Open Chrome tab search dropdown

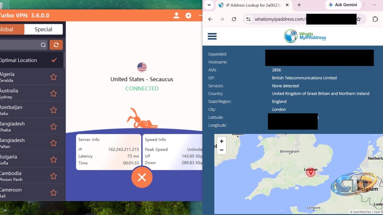209,5
